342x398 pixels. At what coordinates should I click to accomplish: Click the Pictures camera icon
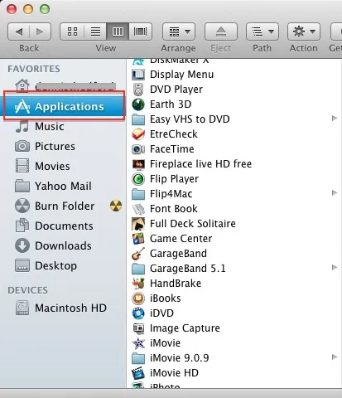(x=22, y=146)
